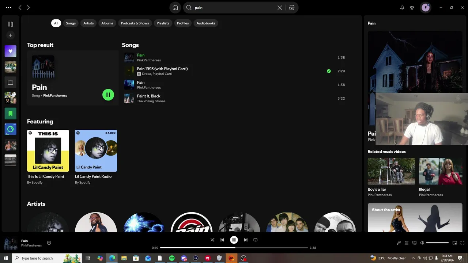
Task: Go forward with the right arrow
Action: [x=28, y=8]
